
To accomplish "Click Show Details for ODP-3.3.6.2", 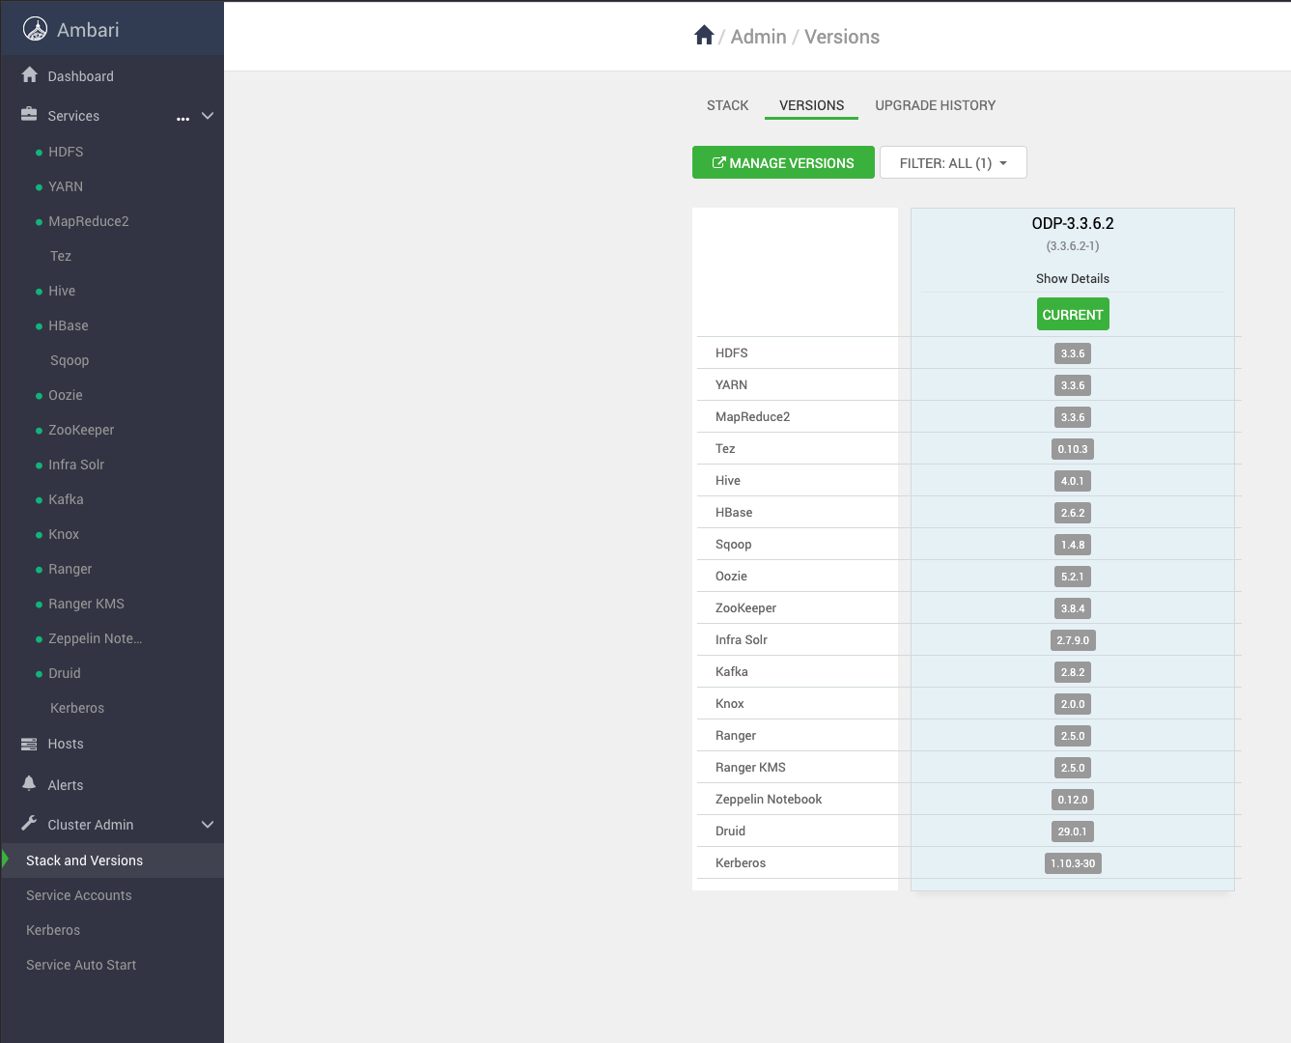I will 1073,278.
